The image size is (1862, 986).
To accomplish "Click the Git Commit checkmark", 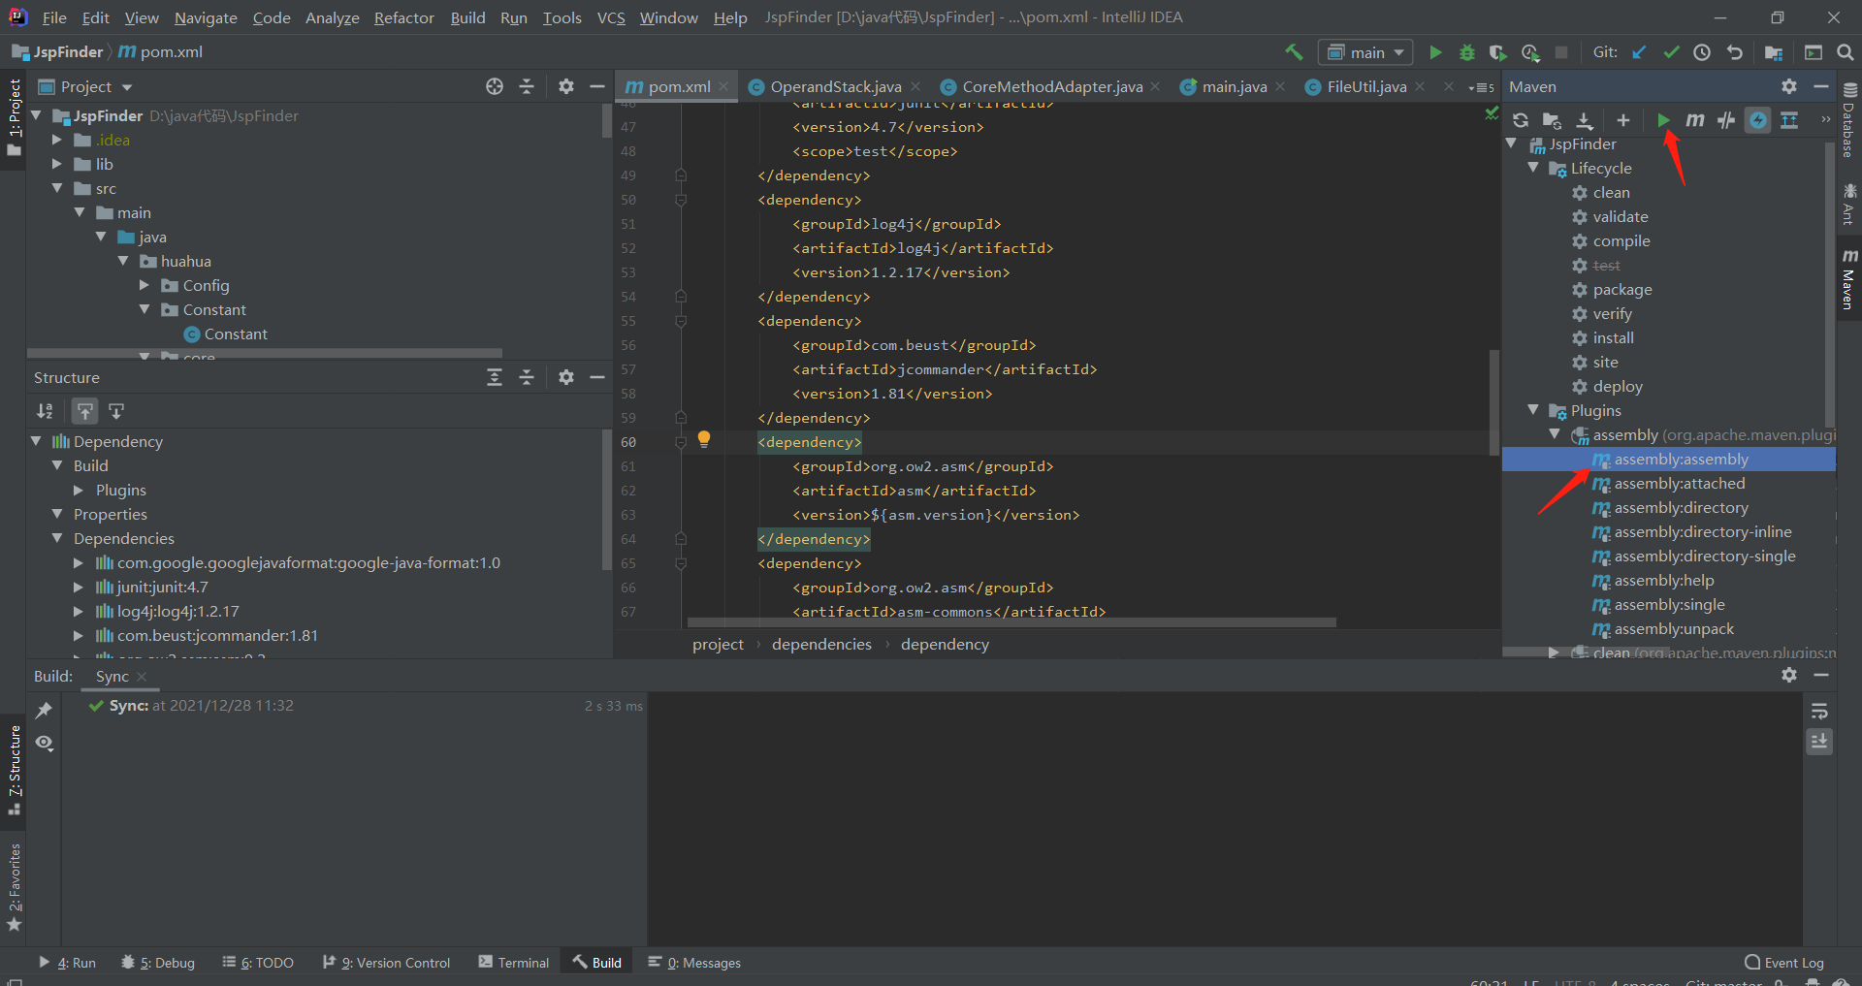I will pyautogui.click(x=1671, y=52).
